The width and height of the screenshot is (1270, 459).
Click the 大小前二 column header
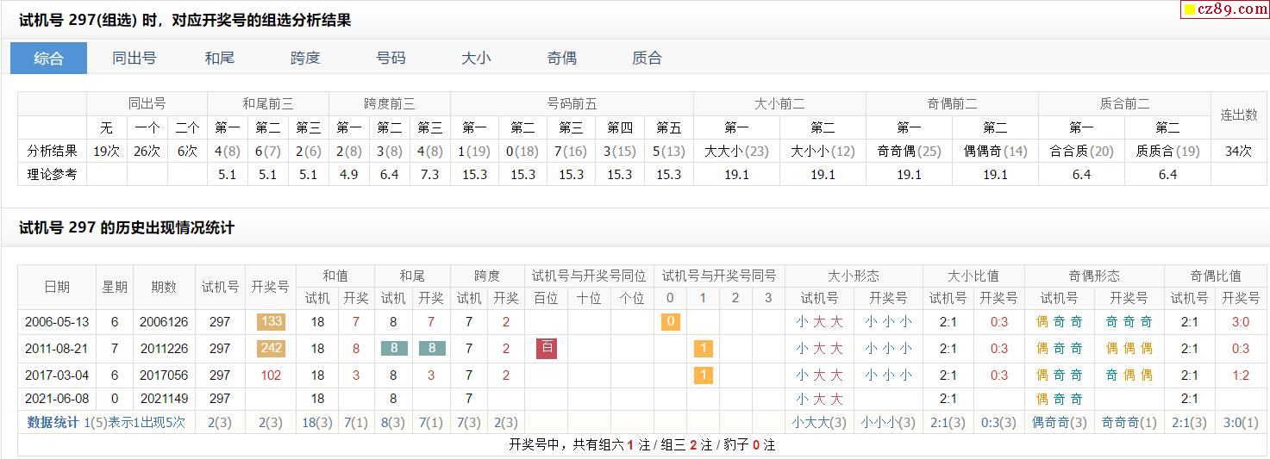779,103
